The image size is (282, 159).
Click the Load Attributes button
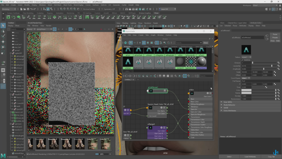250,156
